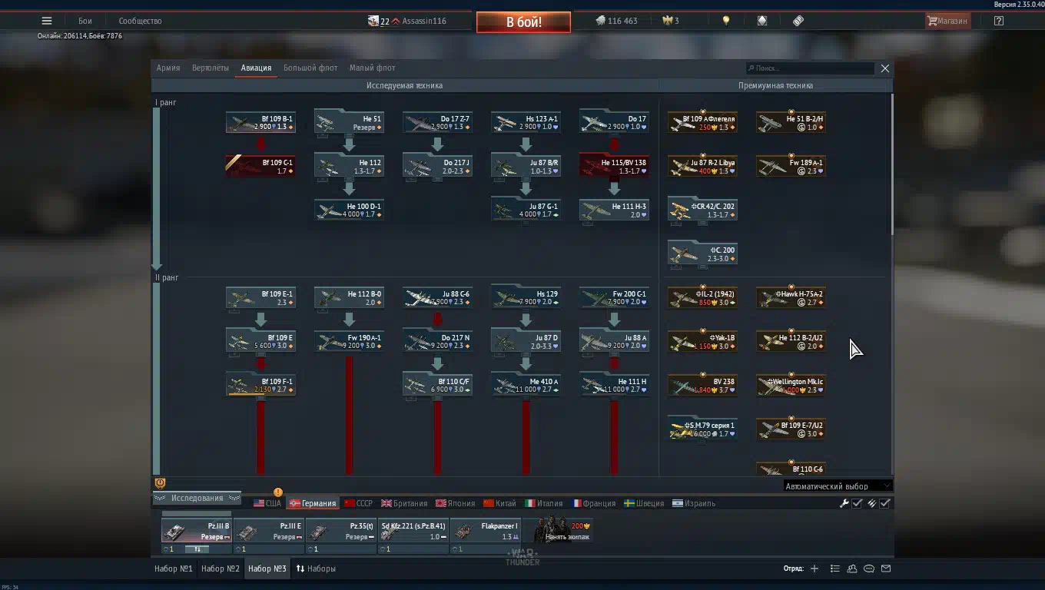1045x590 pixels.
Task: Collapse the Исследования panel
Action: pos(197,498)
